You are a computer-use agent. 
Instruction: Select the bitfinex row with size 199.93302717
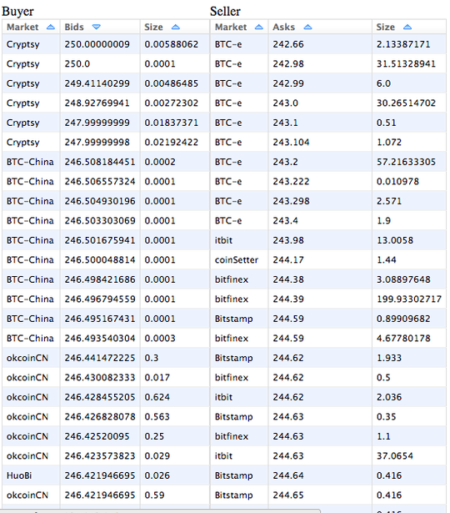328,299
